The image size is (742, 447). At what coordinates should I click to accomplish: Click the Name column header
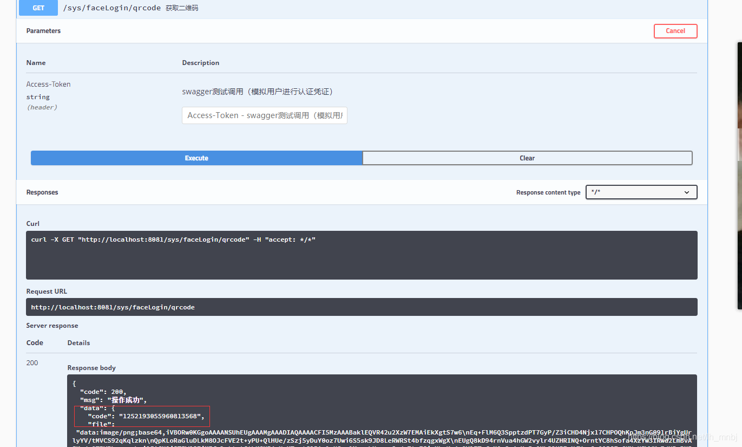(x=36, y=63)
